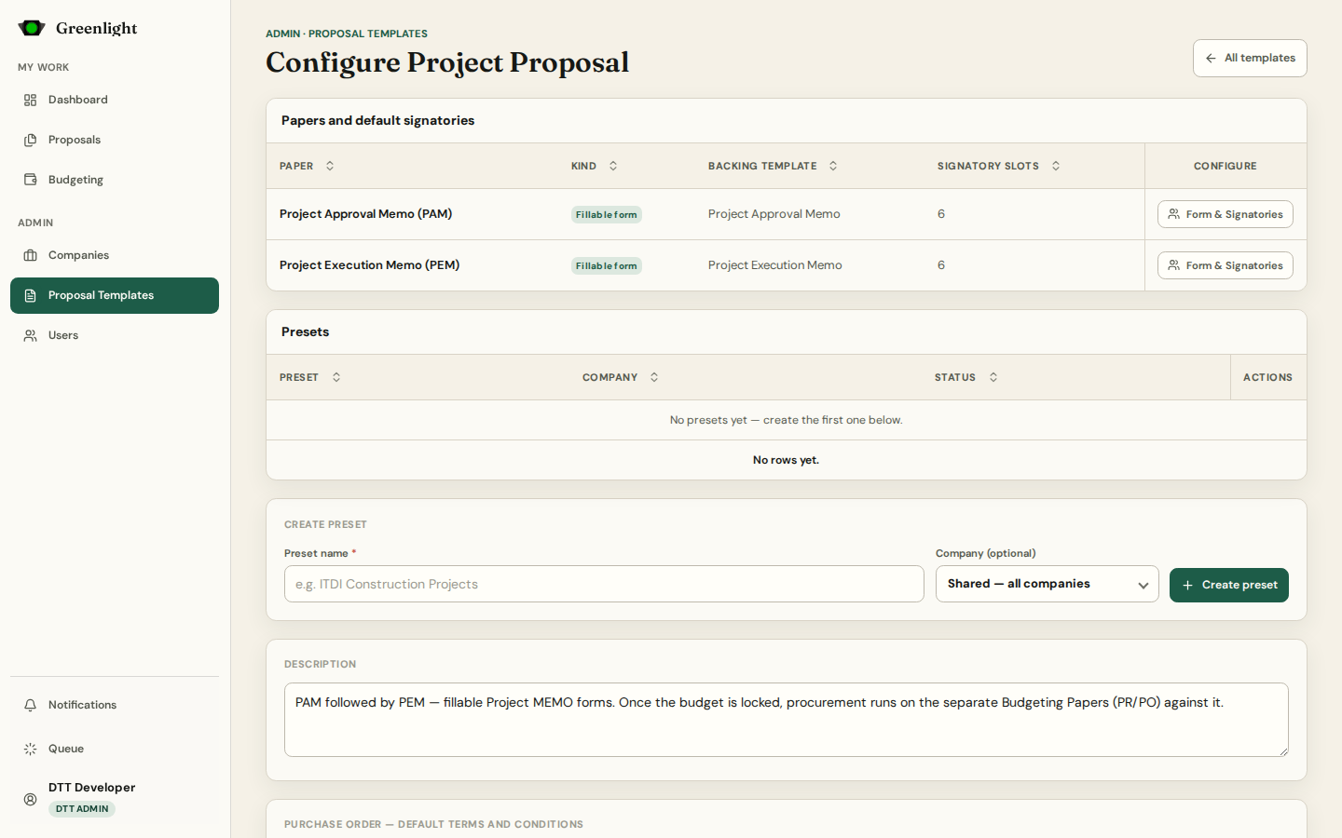Viewport: 1342px width, 838px height.
Task: Sort presets by Preset column arrows
Action: tap(336, 377)
